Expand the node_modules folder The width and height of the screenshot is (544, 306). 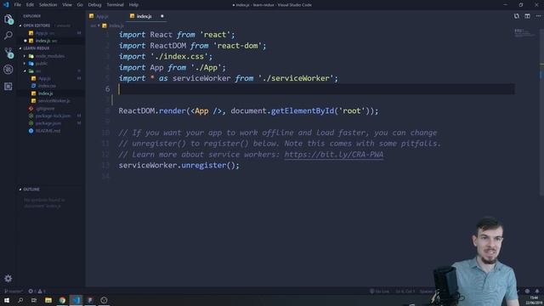(49, 56)
